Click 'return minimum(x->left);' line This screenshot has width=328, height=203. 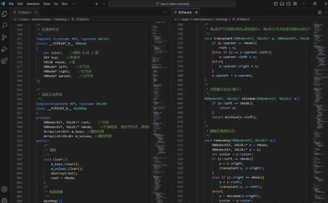234,117
